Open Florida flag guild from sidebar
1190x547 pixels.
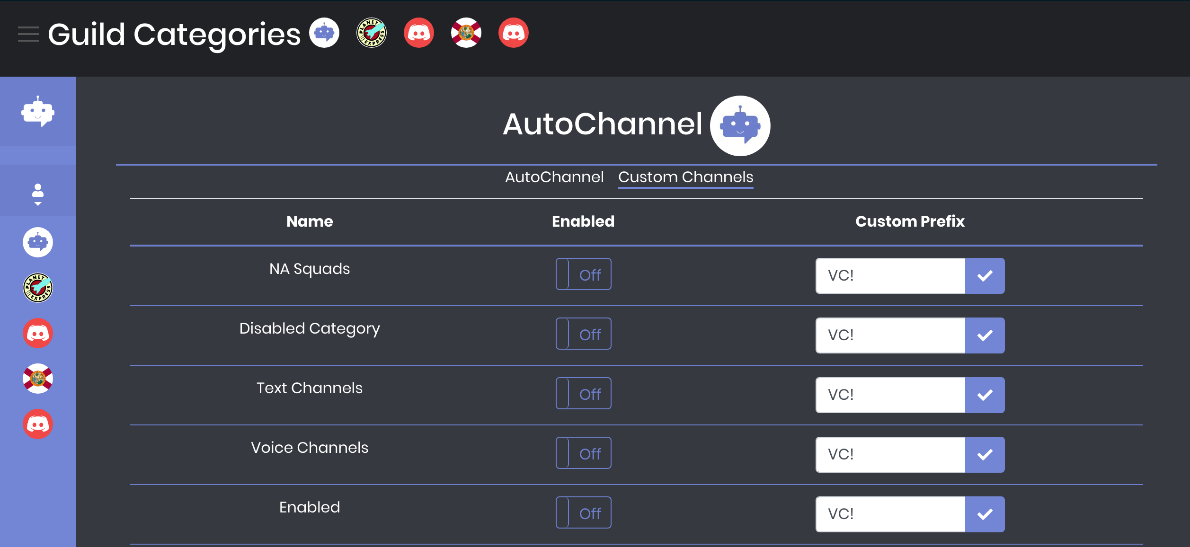38,379
